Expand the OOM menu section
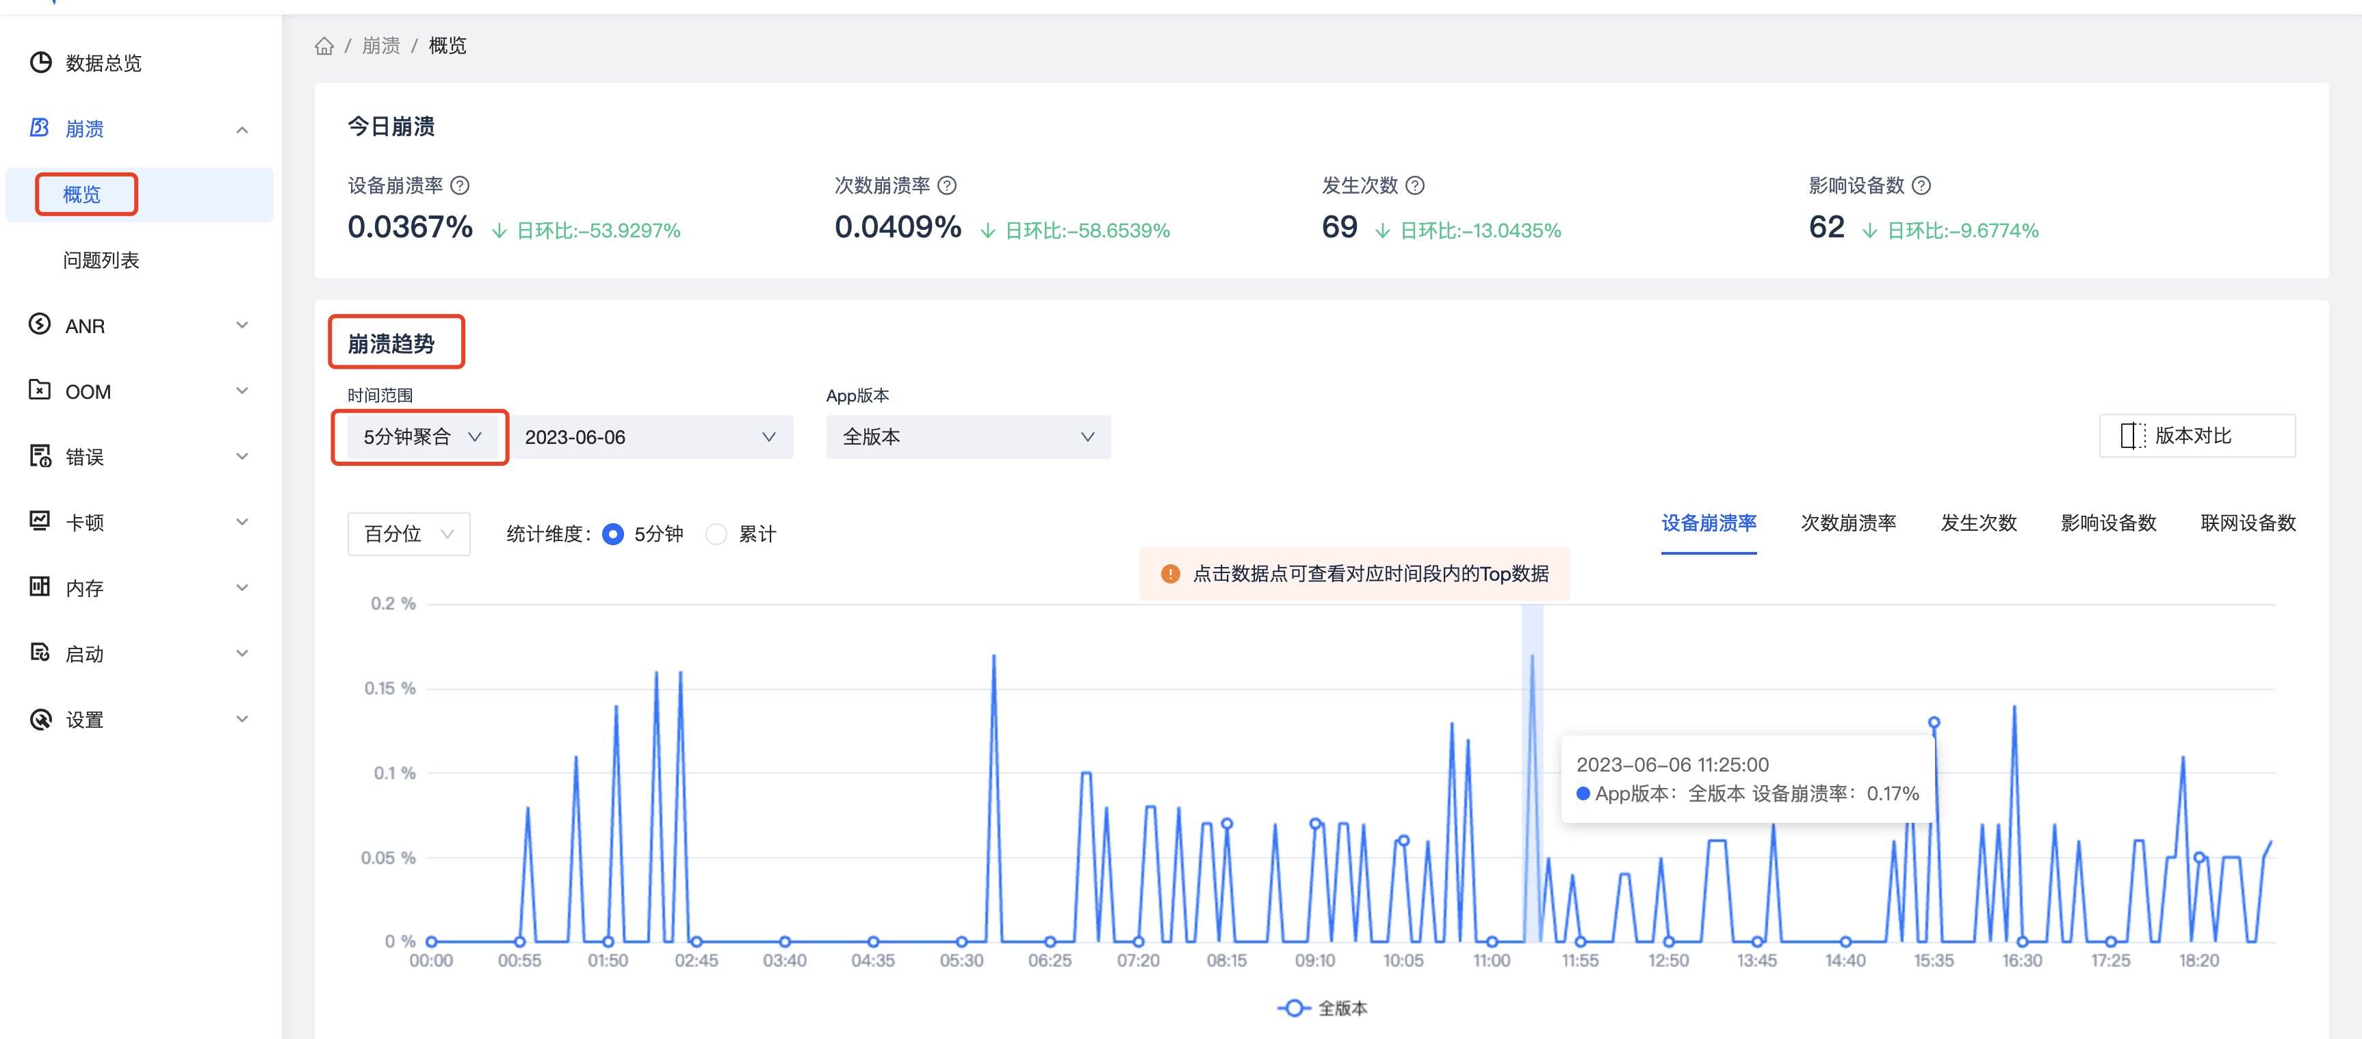The width and height of the screenshot is (2362, 1039). pos(242,391)
